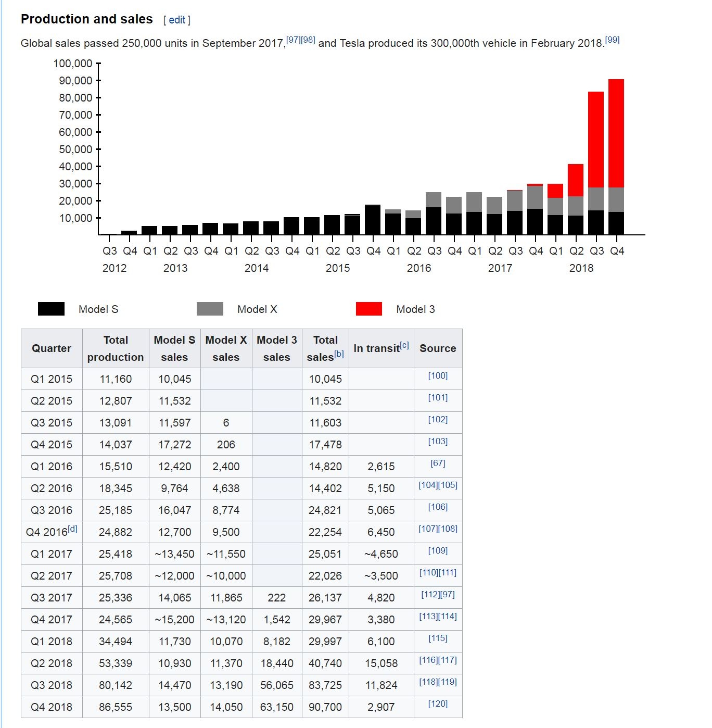Select the 90,700 total sales cell
This screenshot has height=728, width=712.
325,707
